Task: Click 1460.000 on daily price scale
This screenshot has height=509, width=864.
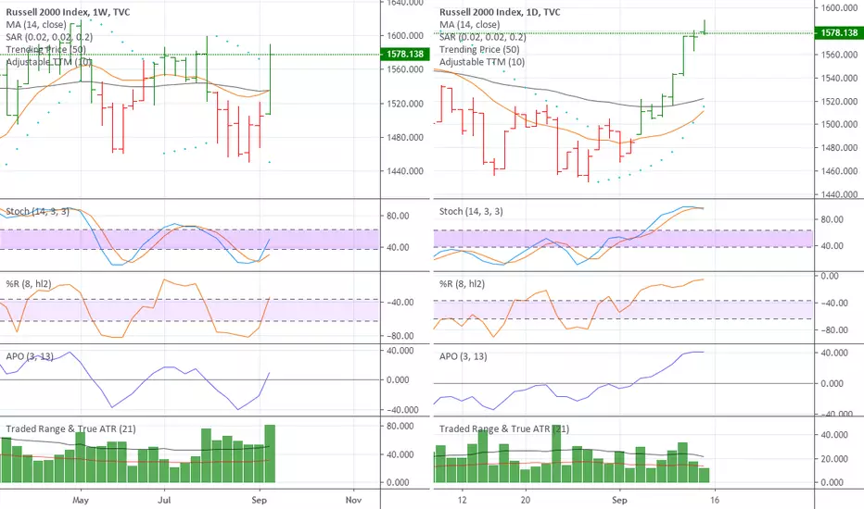Action: pos(839,171)
